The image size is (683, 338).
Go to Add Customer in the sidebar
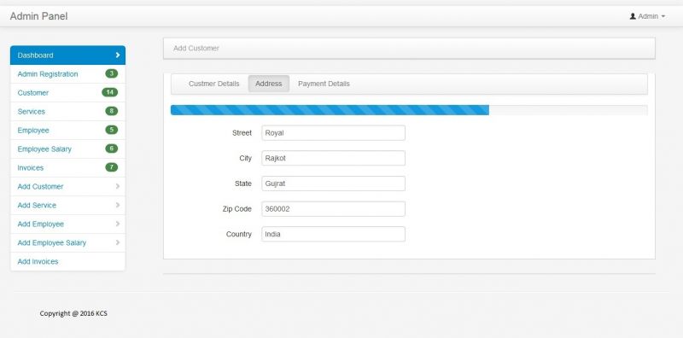point(67,186)
